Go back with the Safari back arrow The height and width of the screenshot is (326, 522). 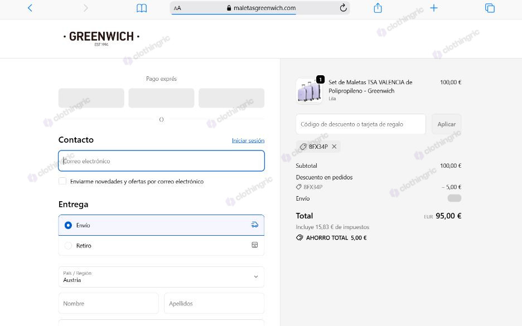pos(30,8)
